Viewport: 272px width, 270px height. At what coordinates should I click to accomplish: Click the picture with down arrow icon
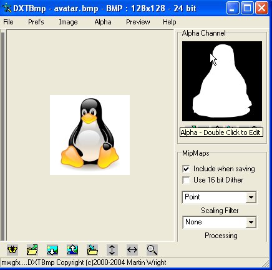pyautogui.click(x=52, y=249)
